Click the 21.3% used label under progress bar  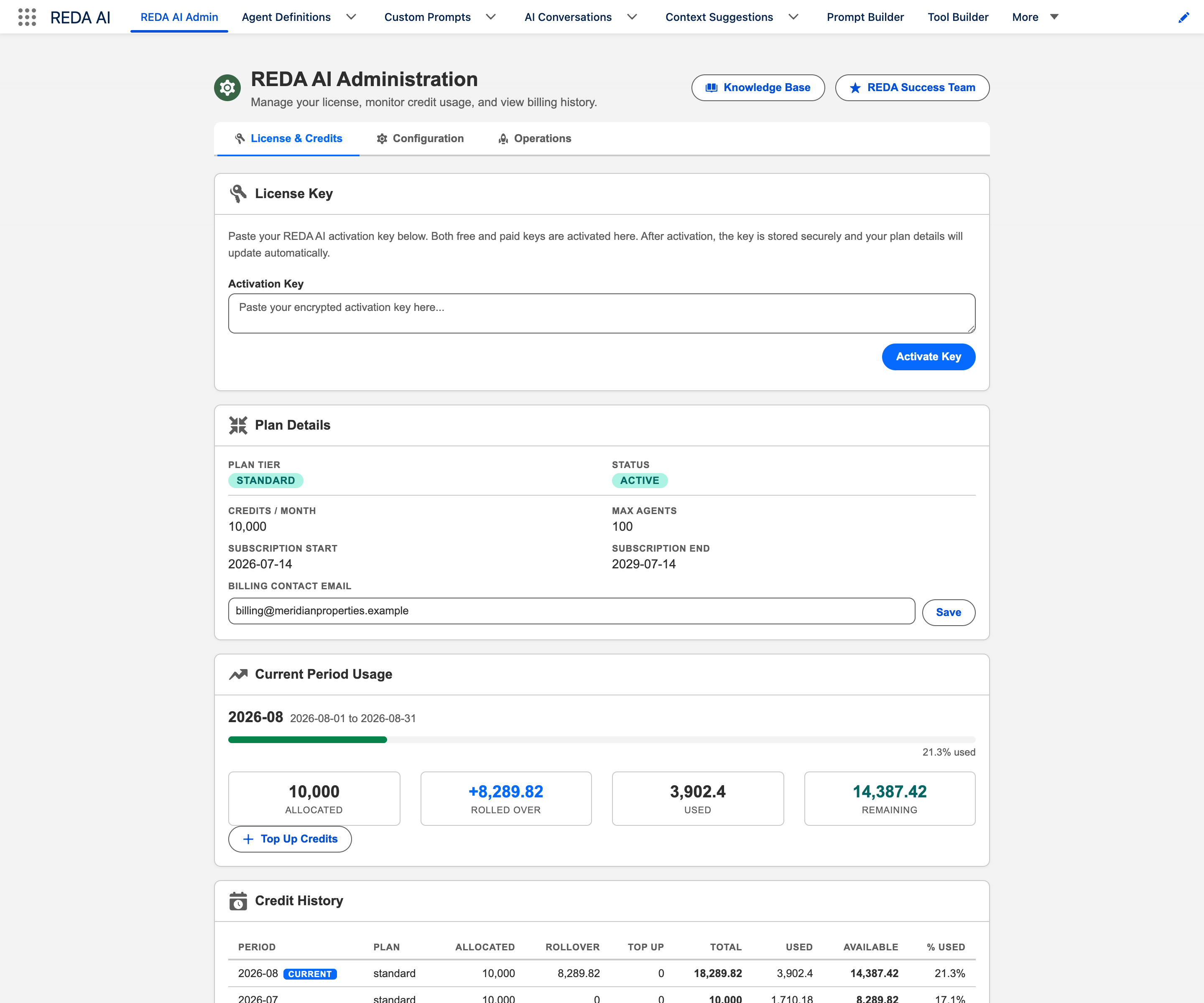[x=948, y=752]
